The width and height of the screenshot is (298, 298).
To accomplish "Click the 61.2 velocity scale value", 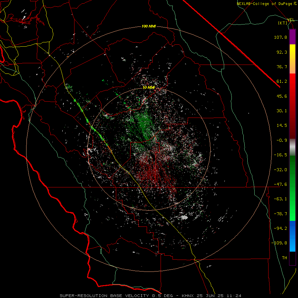I will [282, 81].
